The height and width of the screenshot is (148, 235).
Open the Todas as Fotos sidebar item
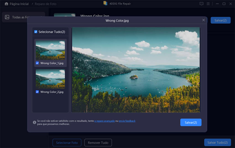click(x=23, y=17)
